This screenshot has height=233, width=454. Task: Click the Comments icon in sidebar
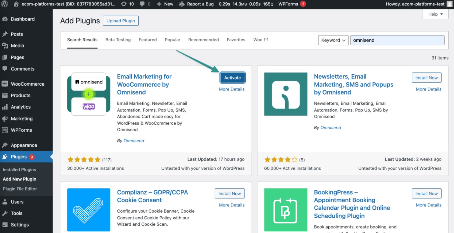pos(5,69)
